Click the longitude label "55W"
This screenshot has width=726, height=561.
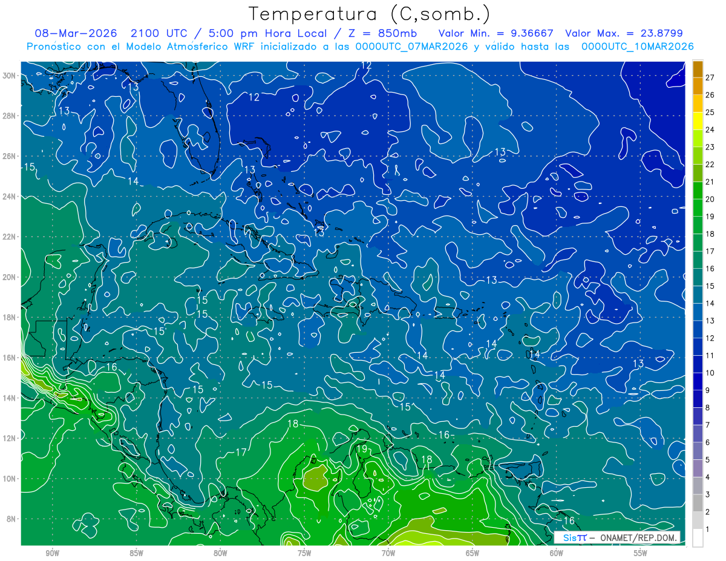(641, 553)
